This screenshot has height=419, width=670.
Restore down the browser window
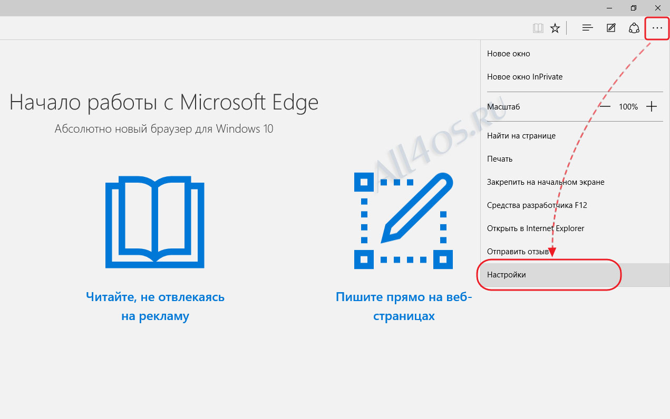pos(634,8)
